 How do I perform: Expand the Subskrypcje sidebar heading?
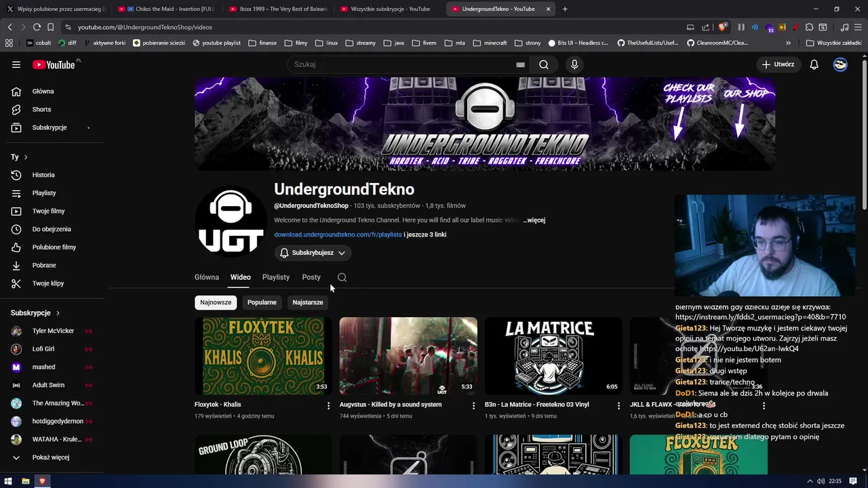click(35, 313)
